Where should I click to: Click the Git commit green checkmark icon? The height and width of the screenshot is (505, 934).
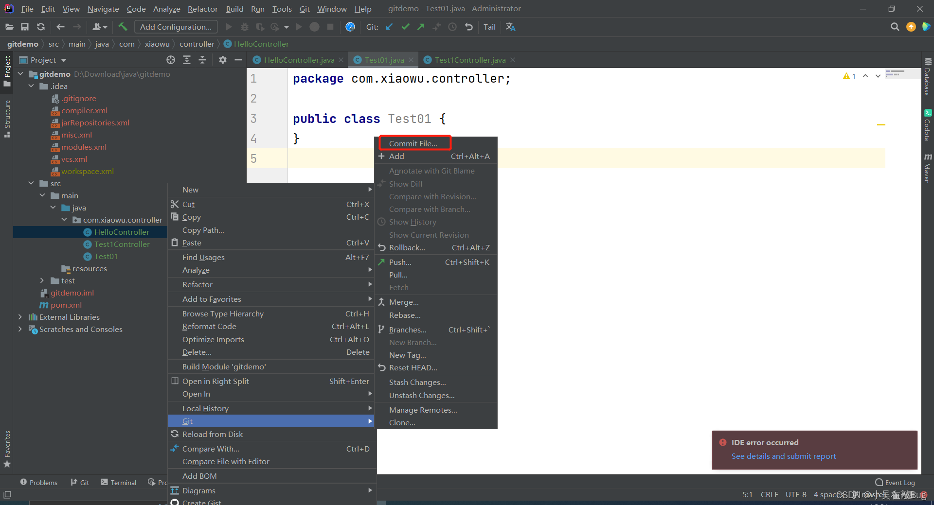click(x=405, y=27)
